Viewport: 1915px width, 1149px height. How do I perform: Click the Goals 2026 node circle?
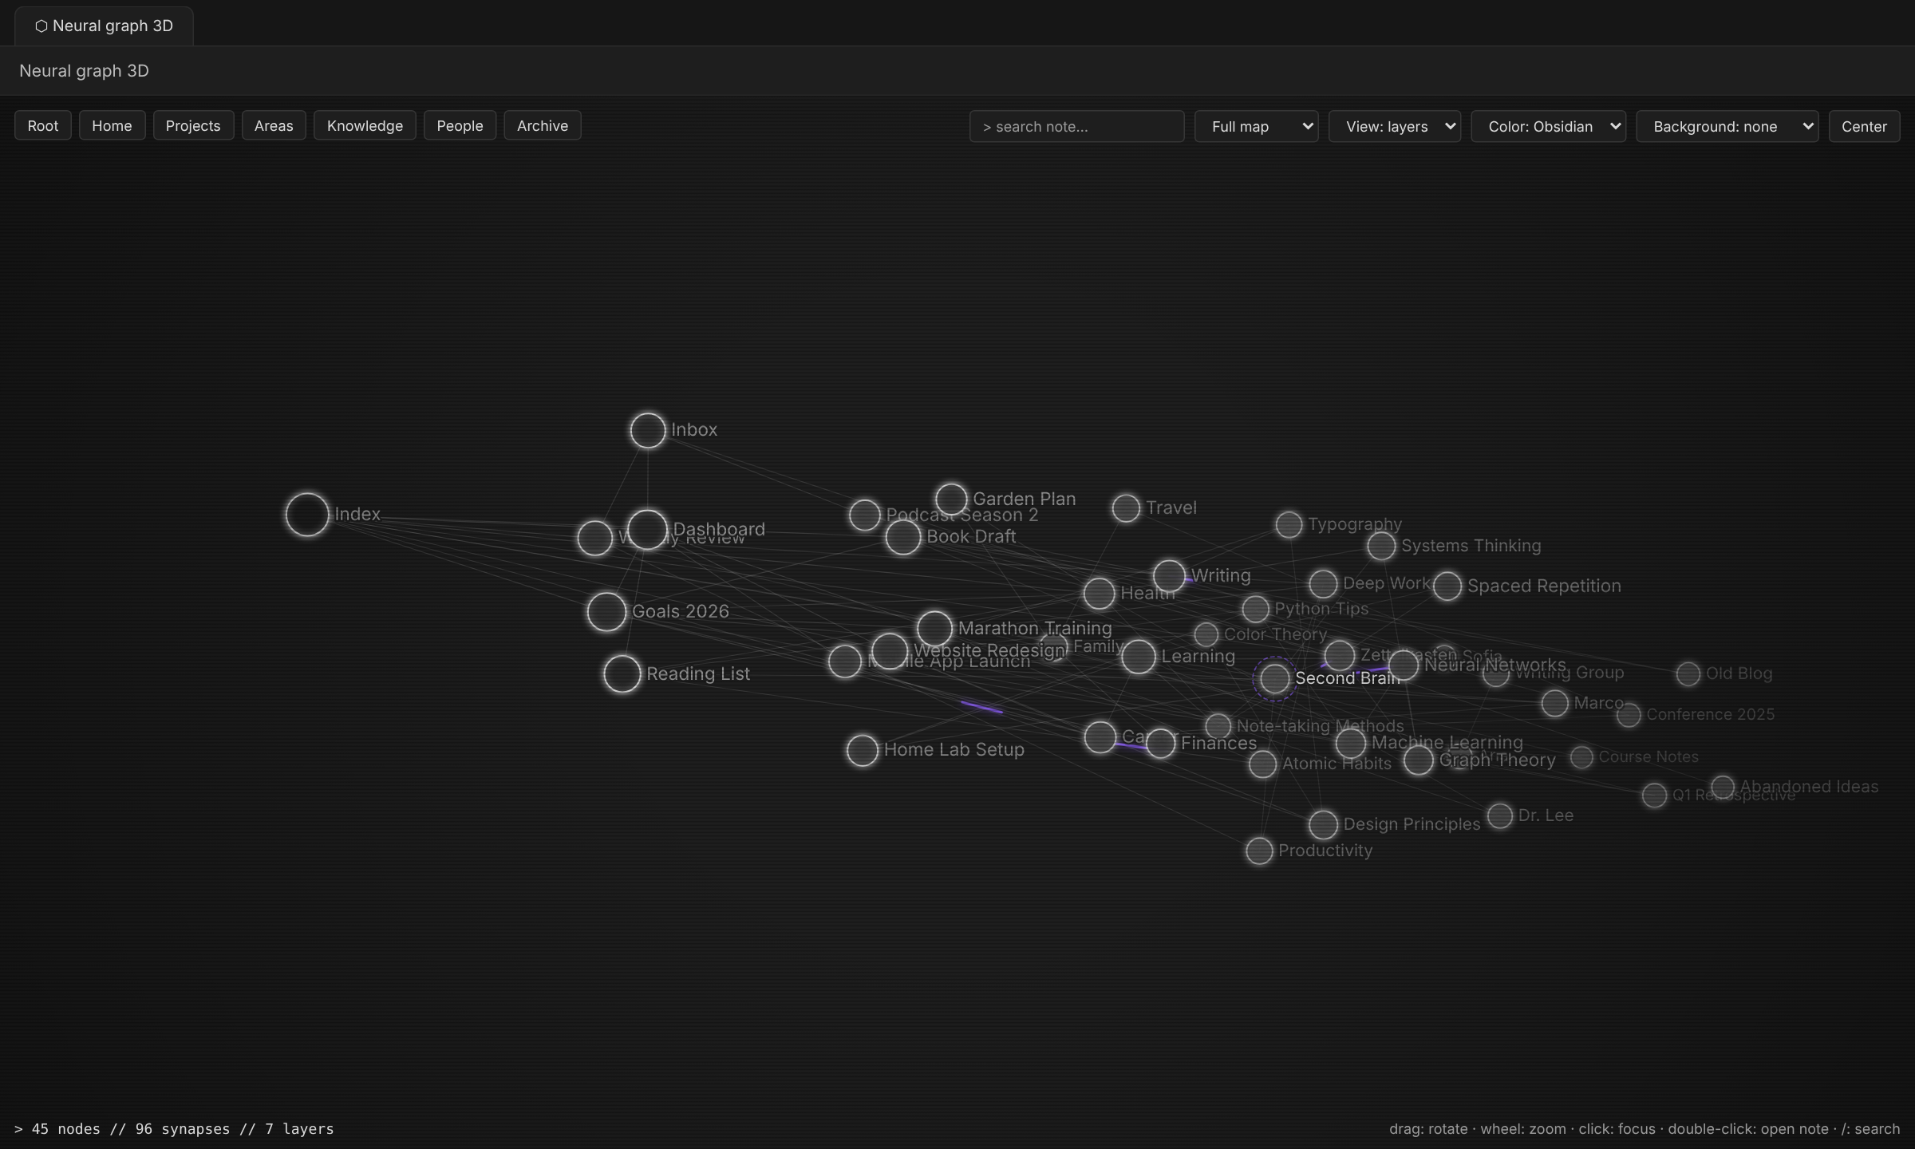tap(606, 612)
